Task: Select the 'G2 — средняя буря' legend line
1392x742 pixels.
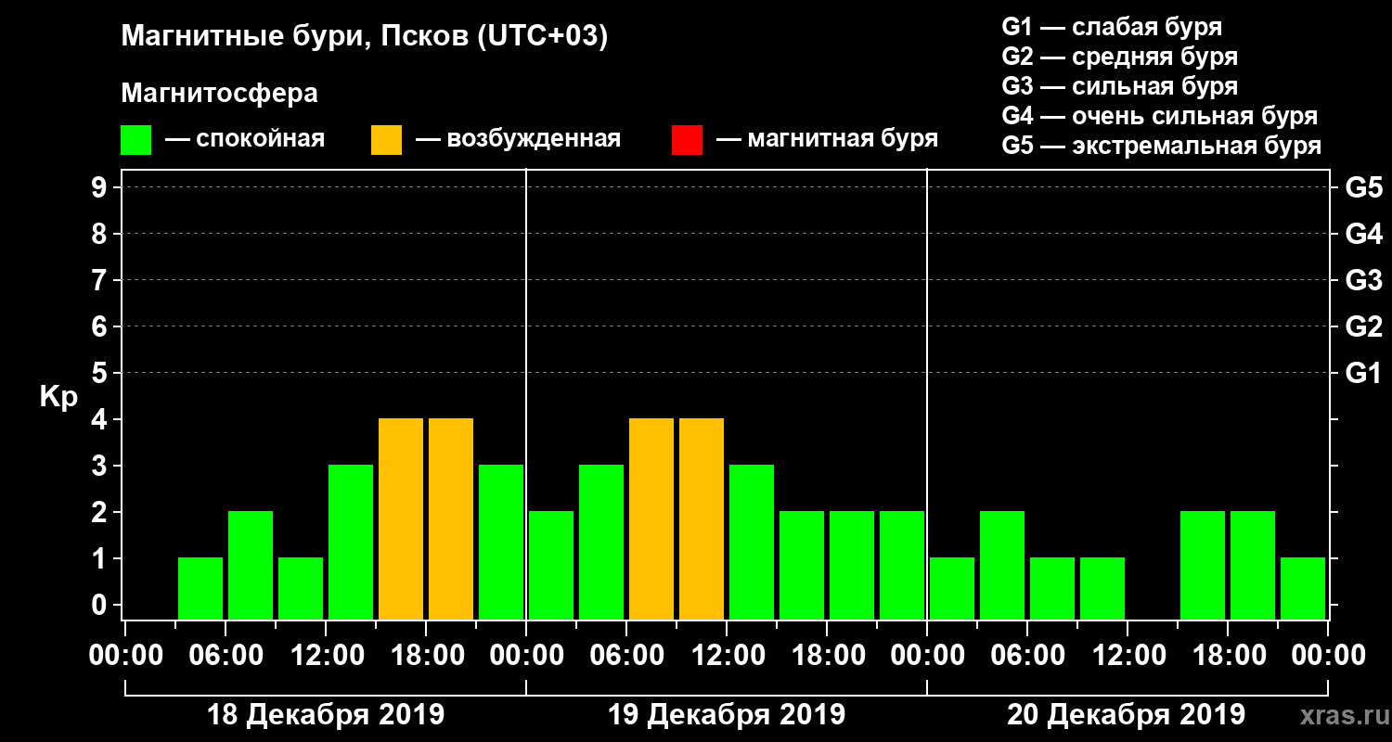Action: click(x=1120, y=57)
